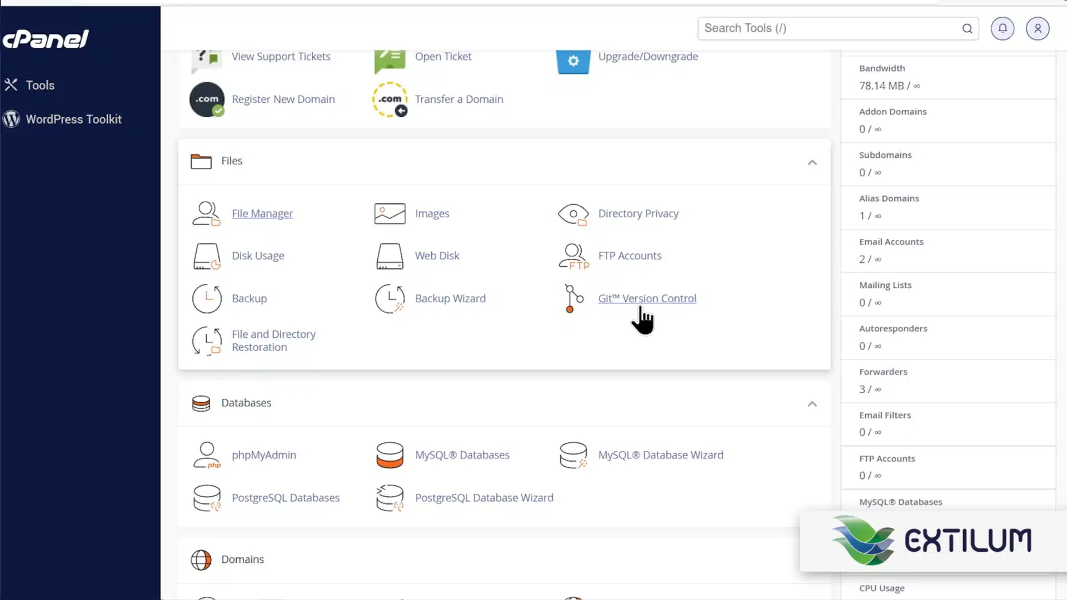Open the File Manager link

point(262,213)
